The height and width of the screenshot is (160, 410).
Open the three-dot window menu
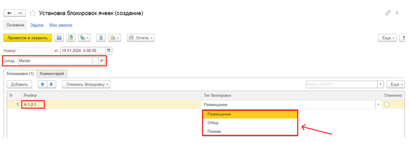397,13
